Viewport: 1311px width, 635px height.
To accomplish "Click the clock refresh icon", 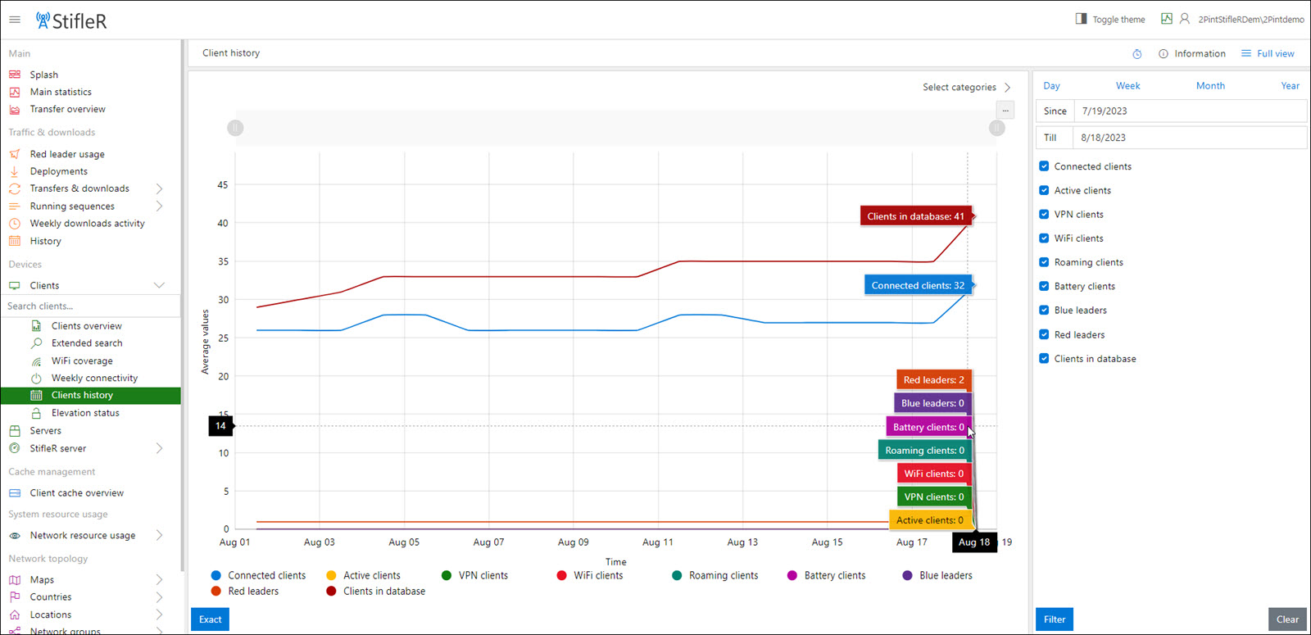I will [x=1137, y=54].
